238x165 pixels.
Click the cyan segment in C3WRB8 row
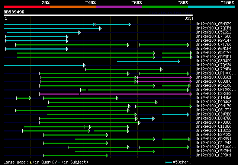[176, 115]
